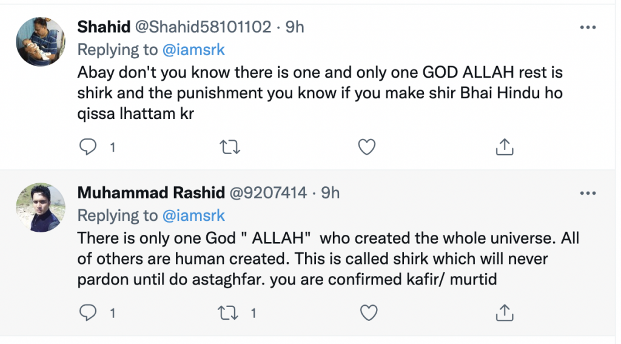Reply to Shahid's tweet
The image size is (621, 344).
[x=89, y=147]
